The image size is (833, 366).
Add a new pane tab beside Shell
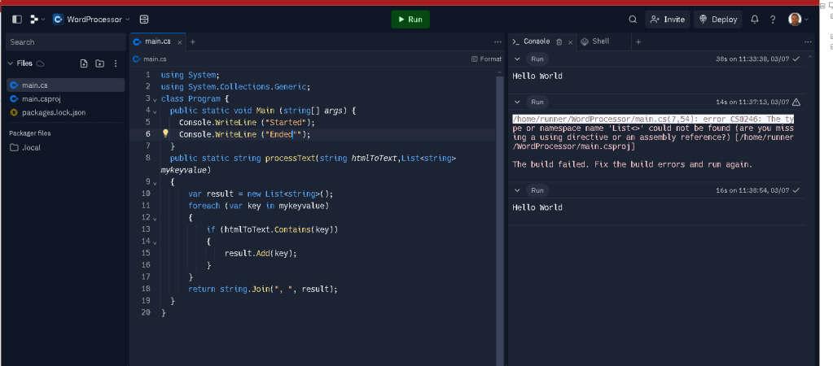[x=638, y=42]
